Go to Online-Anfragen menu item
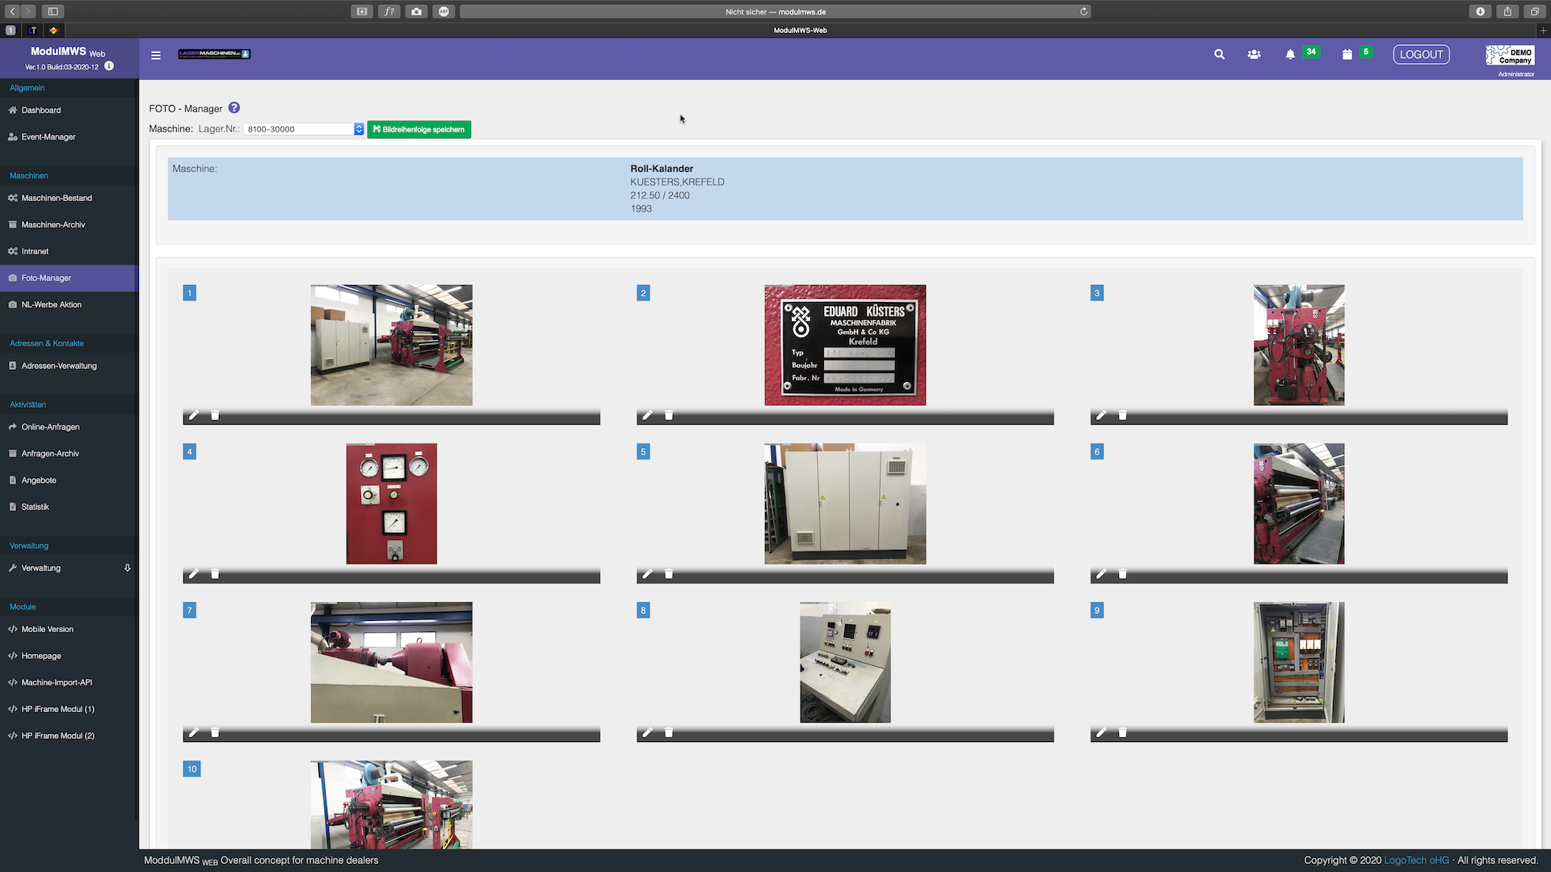 (50, 427)
